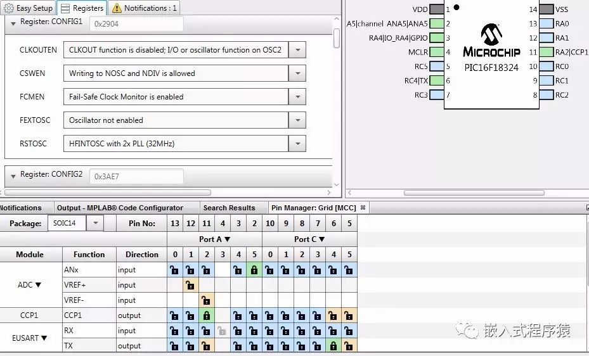Click the registers panel horizontal scrollbar

[108, 193]
